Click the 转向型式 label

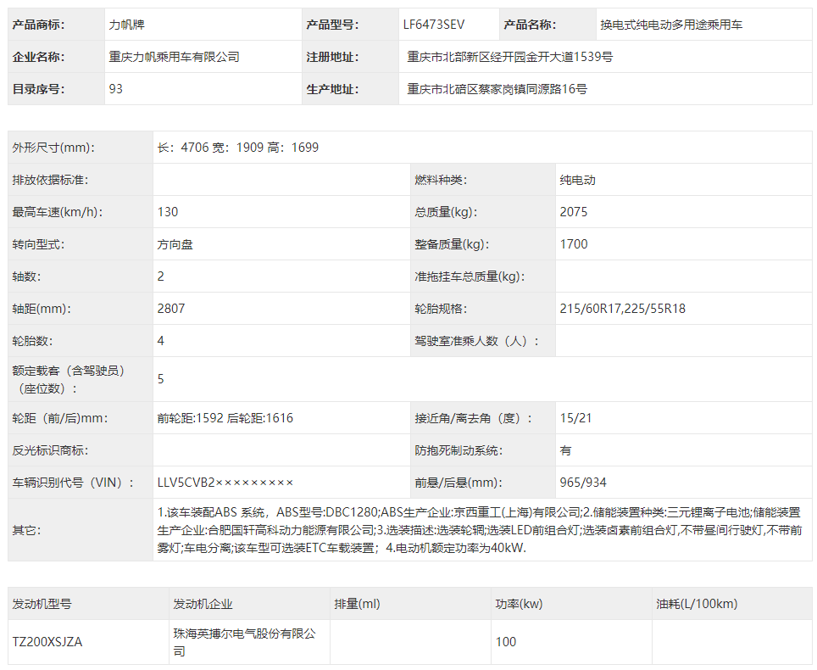(38, 244)
